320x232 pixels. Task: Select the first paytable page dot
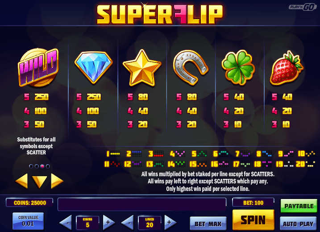pyautogui.click(x=31, y=166)
